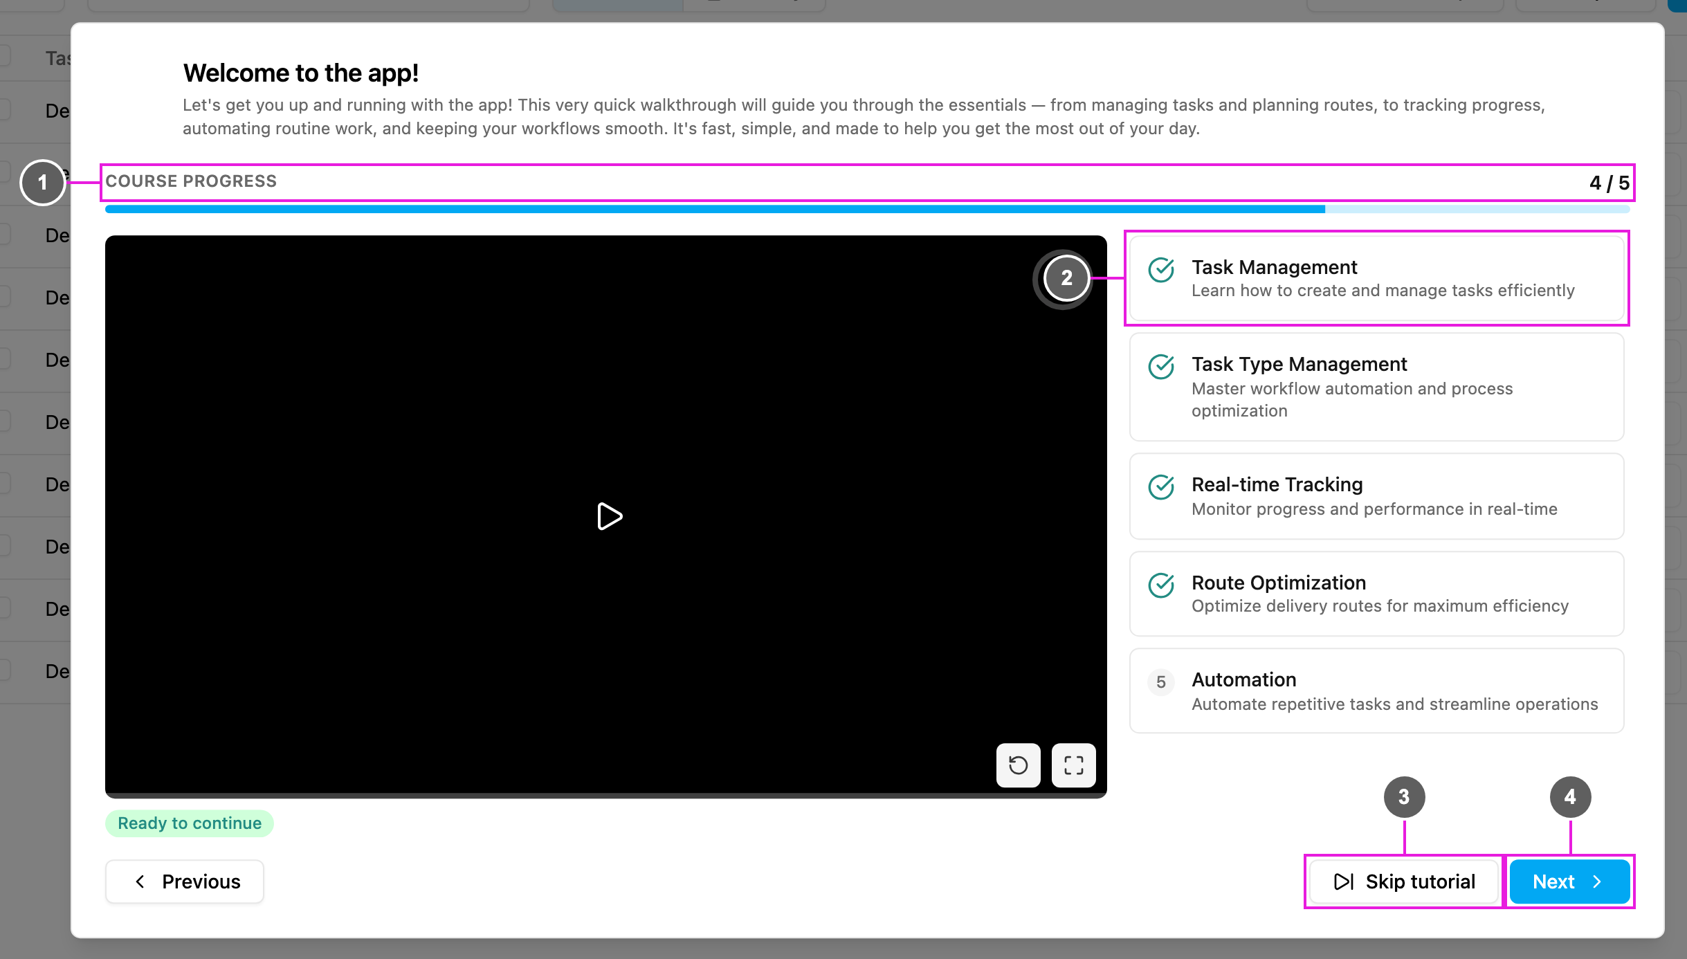Go to the Previous step

185,882
